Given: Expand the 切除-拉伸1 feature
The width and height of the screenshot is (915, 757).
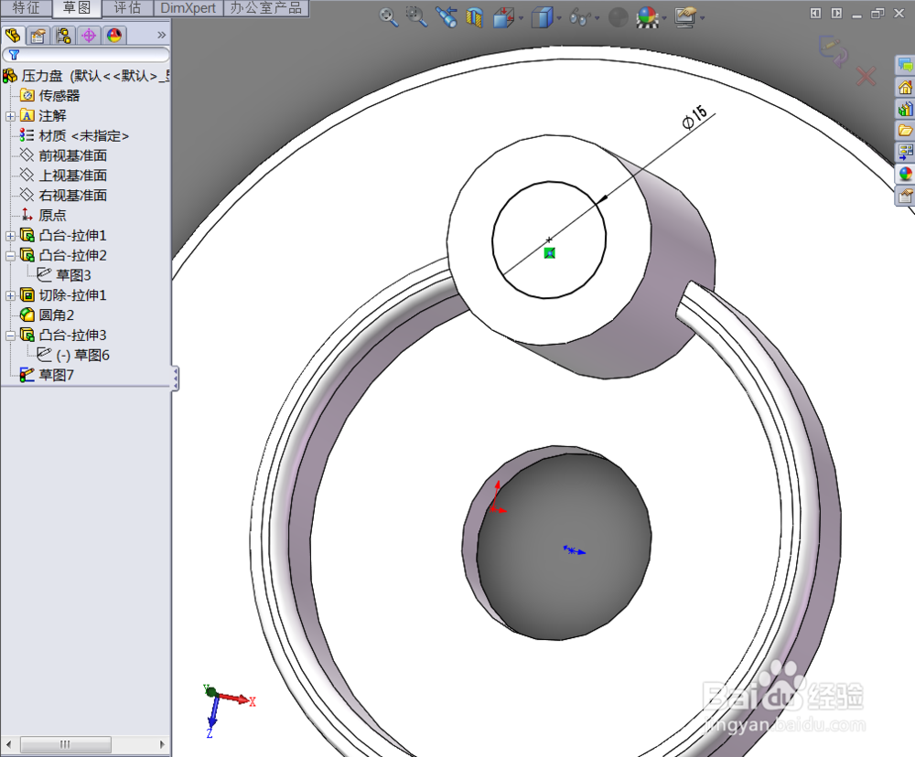Looking at the screenshot, I should point(10,295).
